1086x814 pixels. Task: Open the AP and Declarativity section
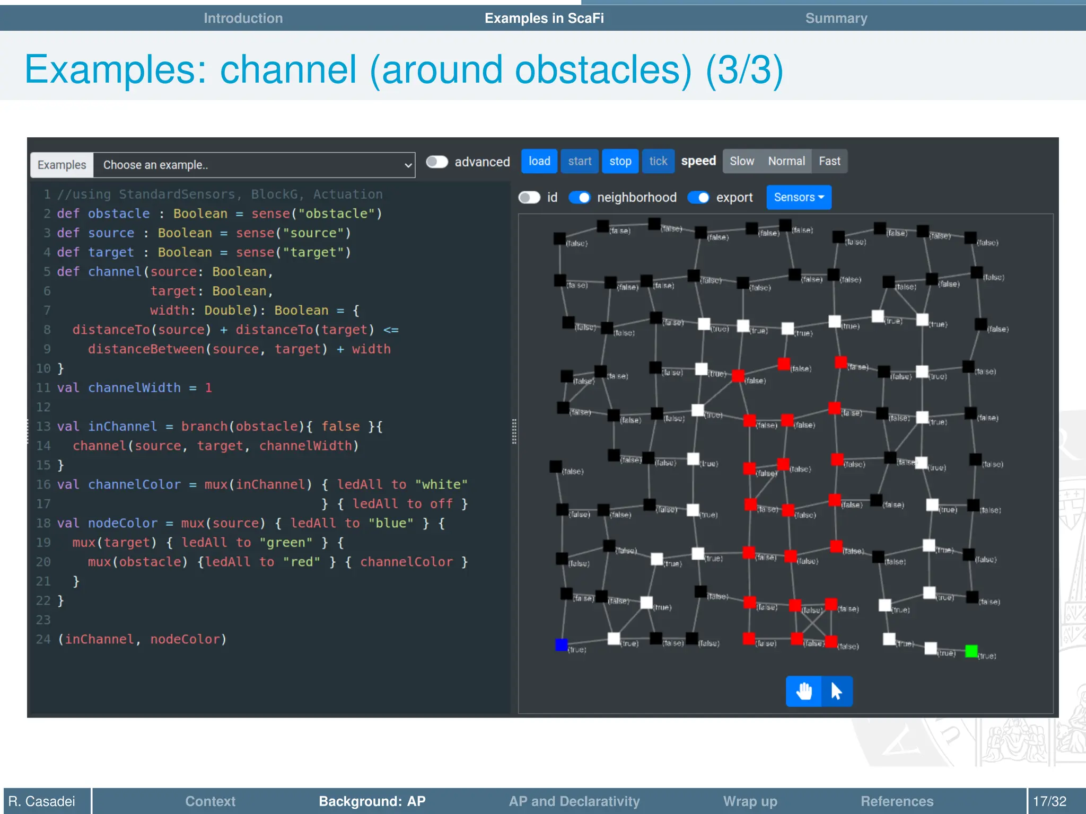pos(574,801)
